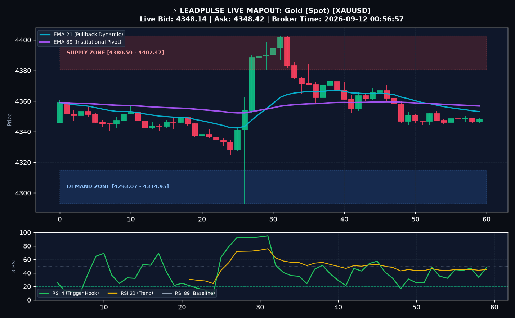Click the 4300 price axis label
Image resolution: width=515 pixels, height=318 pixels.
click(23, 193)
